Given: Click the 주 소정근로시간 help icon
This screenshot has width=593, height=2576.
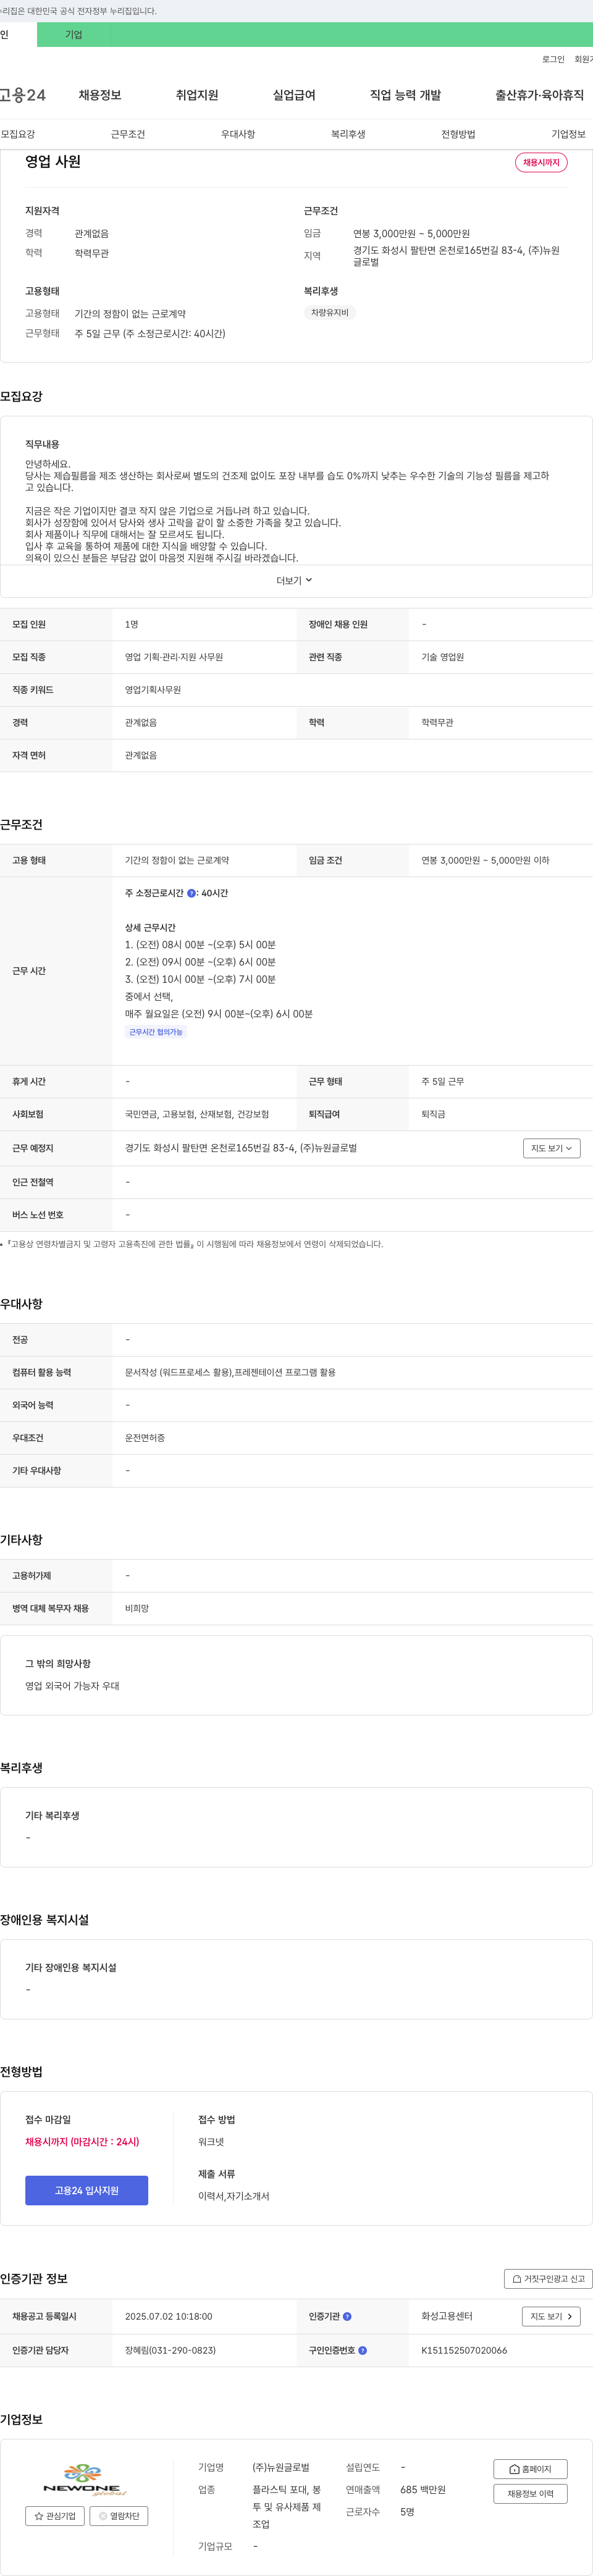Looking at the screenshot, I should (x=191, y=893).
